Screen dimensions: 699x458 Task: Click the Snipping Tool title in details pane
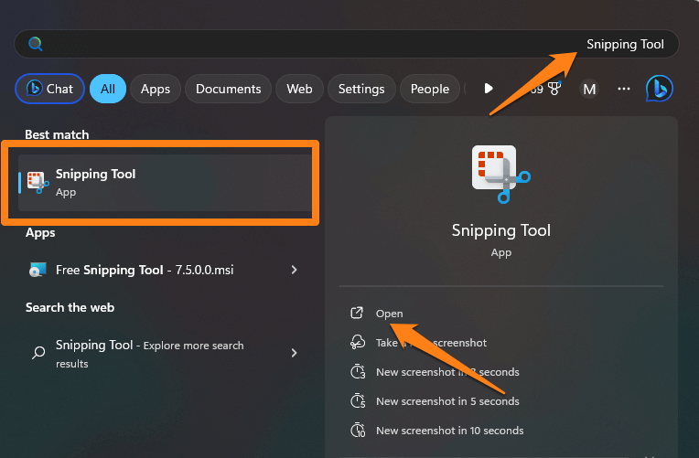pyautogui.click(x=501, y=230)
